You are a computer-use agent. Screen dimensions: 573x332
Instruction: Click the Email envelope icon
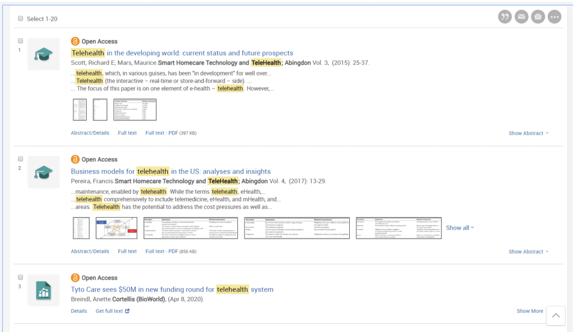522,17
